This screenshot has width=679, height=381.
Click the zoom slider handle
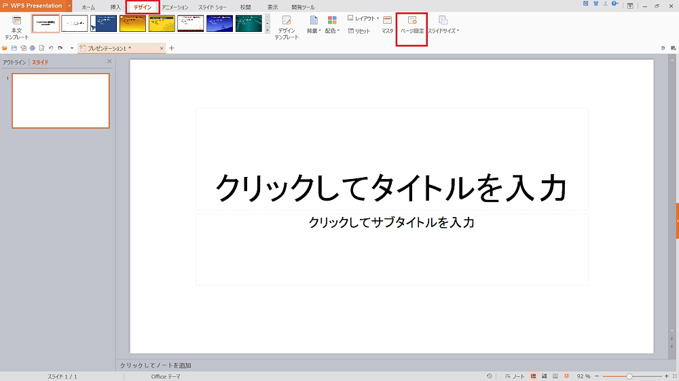(x=629, y=377)
